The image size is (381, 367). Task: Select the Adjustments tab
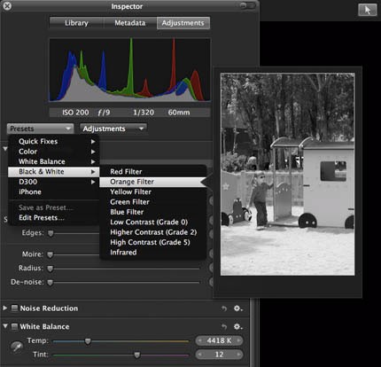click(183, 23)
